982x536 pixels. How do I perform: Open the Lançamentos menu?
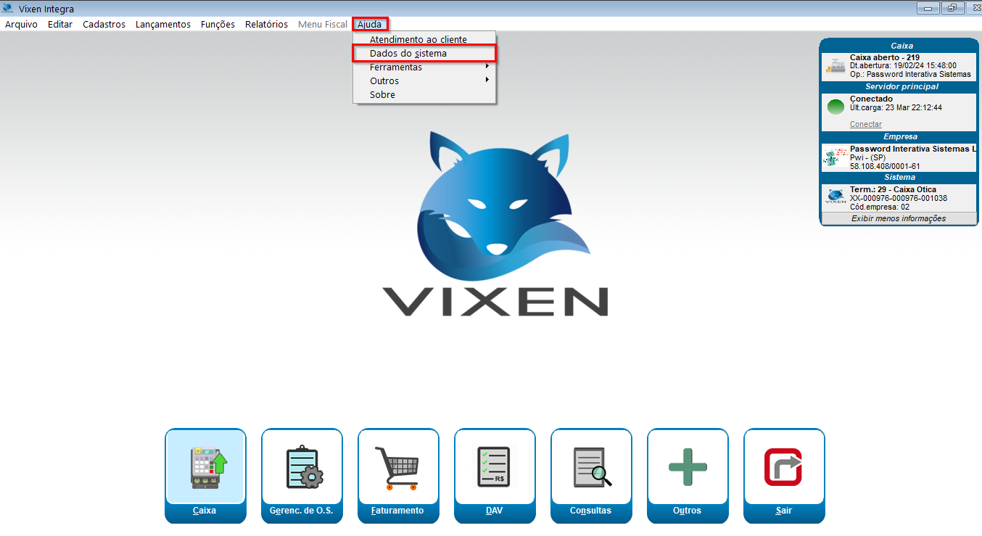click(163, 24)
